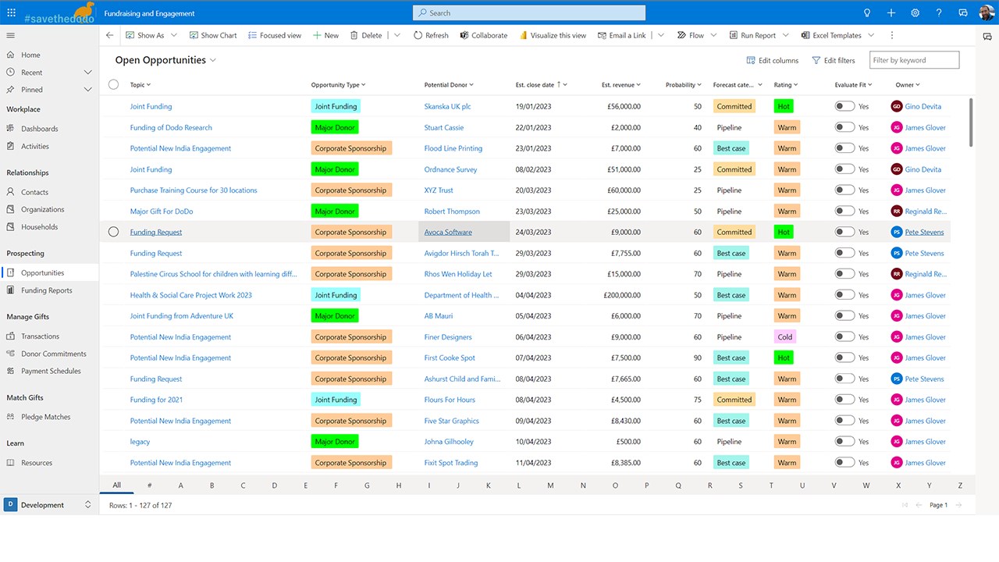The image size is (999, 562).
Task: Open the more commands overflow menu
Action: [892, 35]
